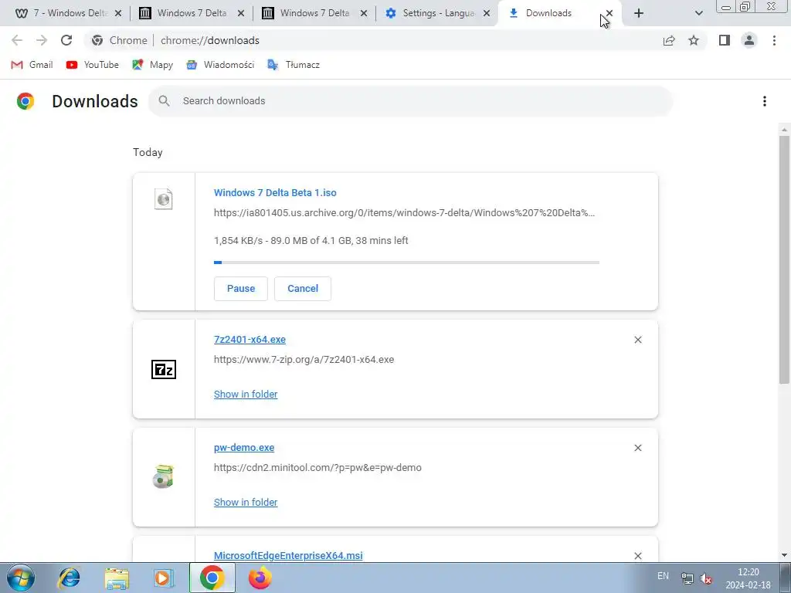This screenshot has height=593, width=791.
Task: Click the ISO download progress bar
Action: pos(406,263)
